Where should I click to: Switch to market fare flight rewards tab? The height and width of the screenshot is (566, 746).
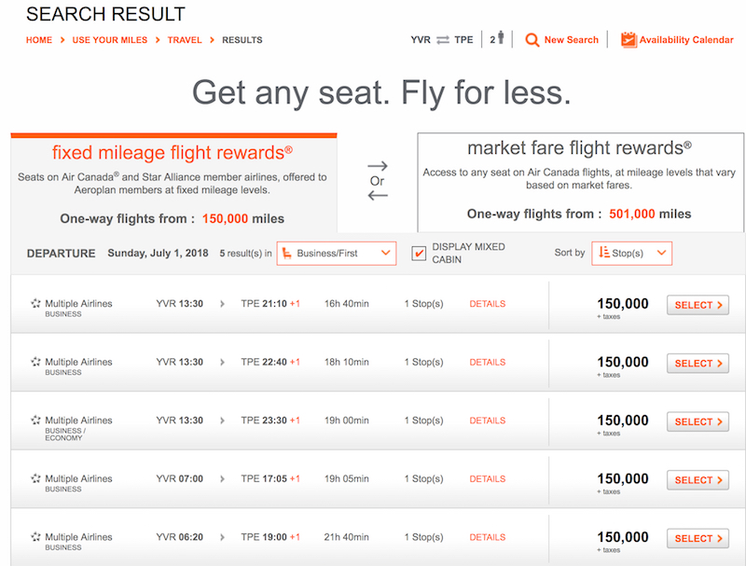[580, 182]
